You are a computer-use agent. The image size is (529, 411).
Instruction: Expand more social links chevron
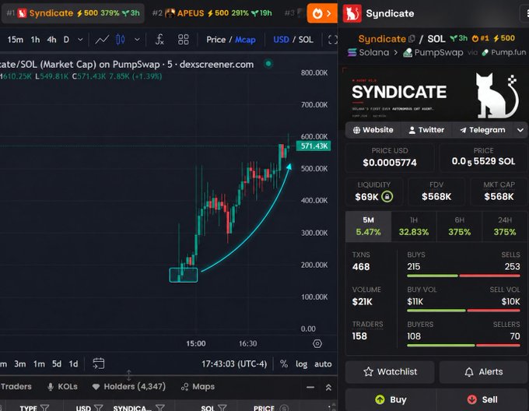click(520, 130)
